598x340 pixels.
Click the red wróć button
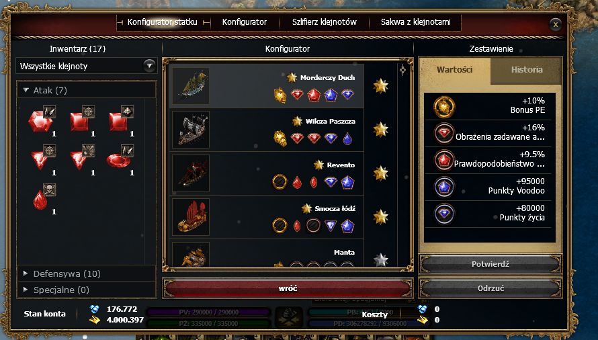[x=288, y=288]
